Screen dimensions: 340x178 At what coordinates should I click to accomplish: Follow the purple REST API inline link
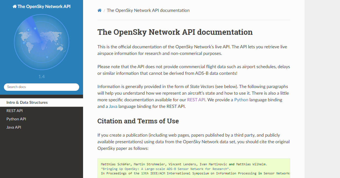[196, 100]
